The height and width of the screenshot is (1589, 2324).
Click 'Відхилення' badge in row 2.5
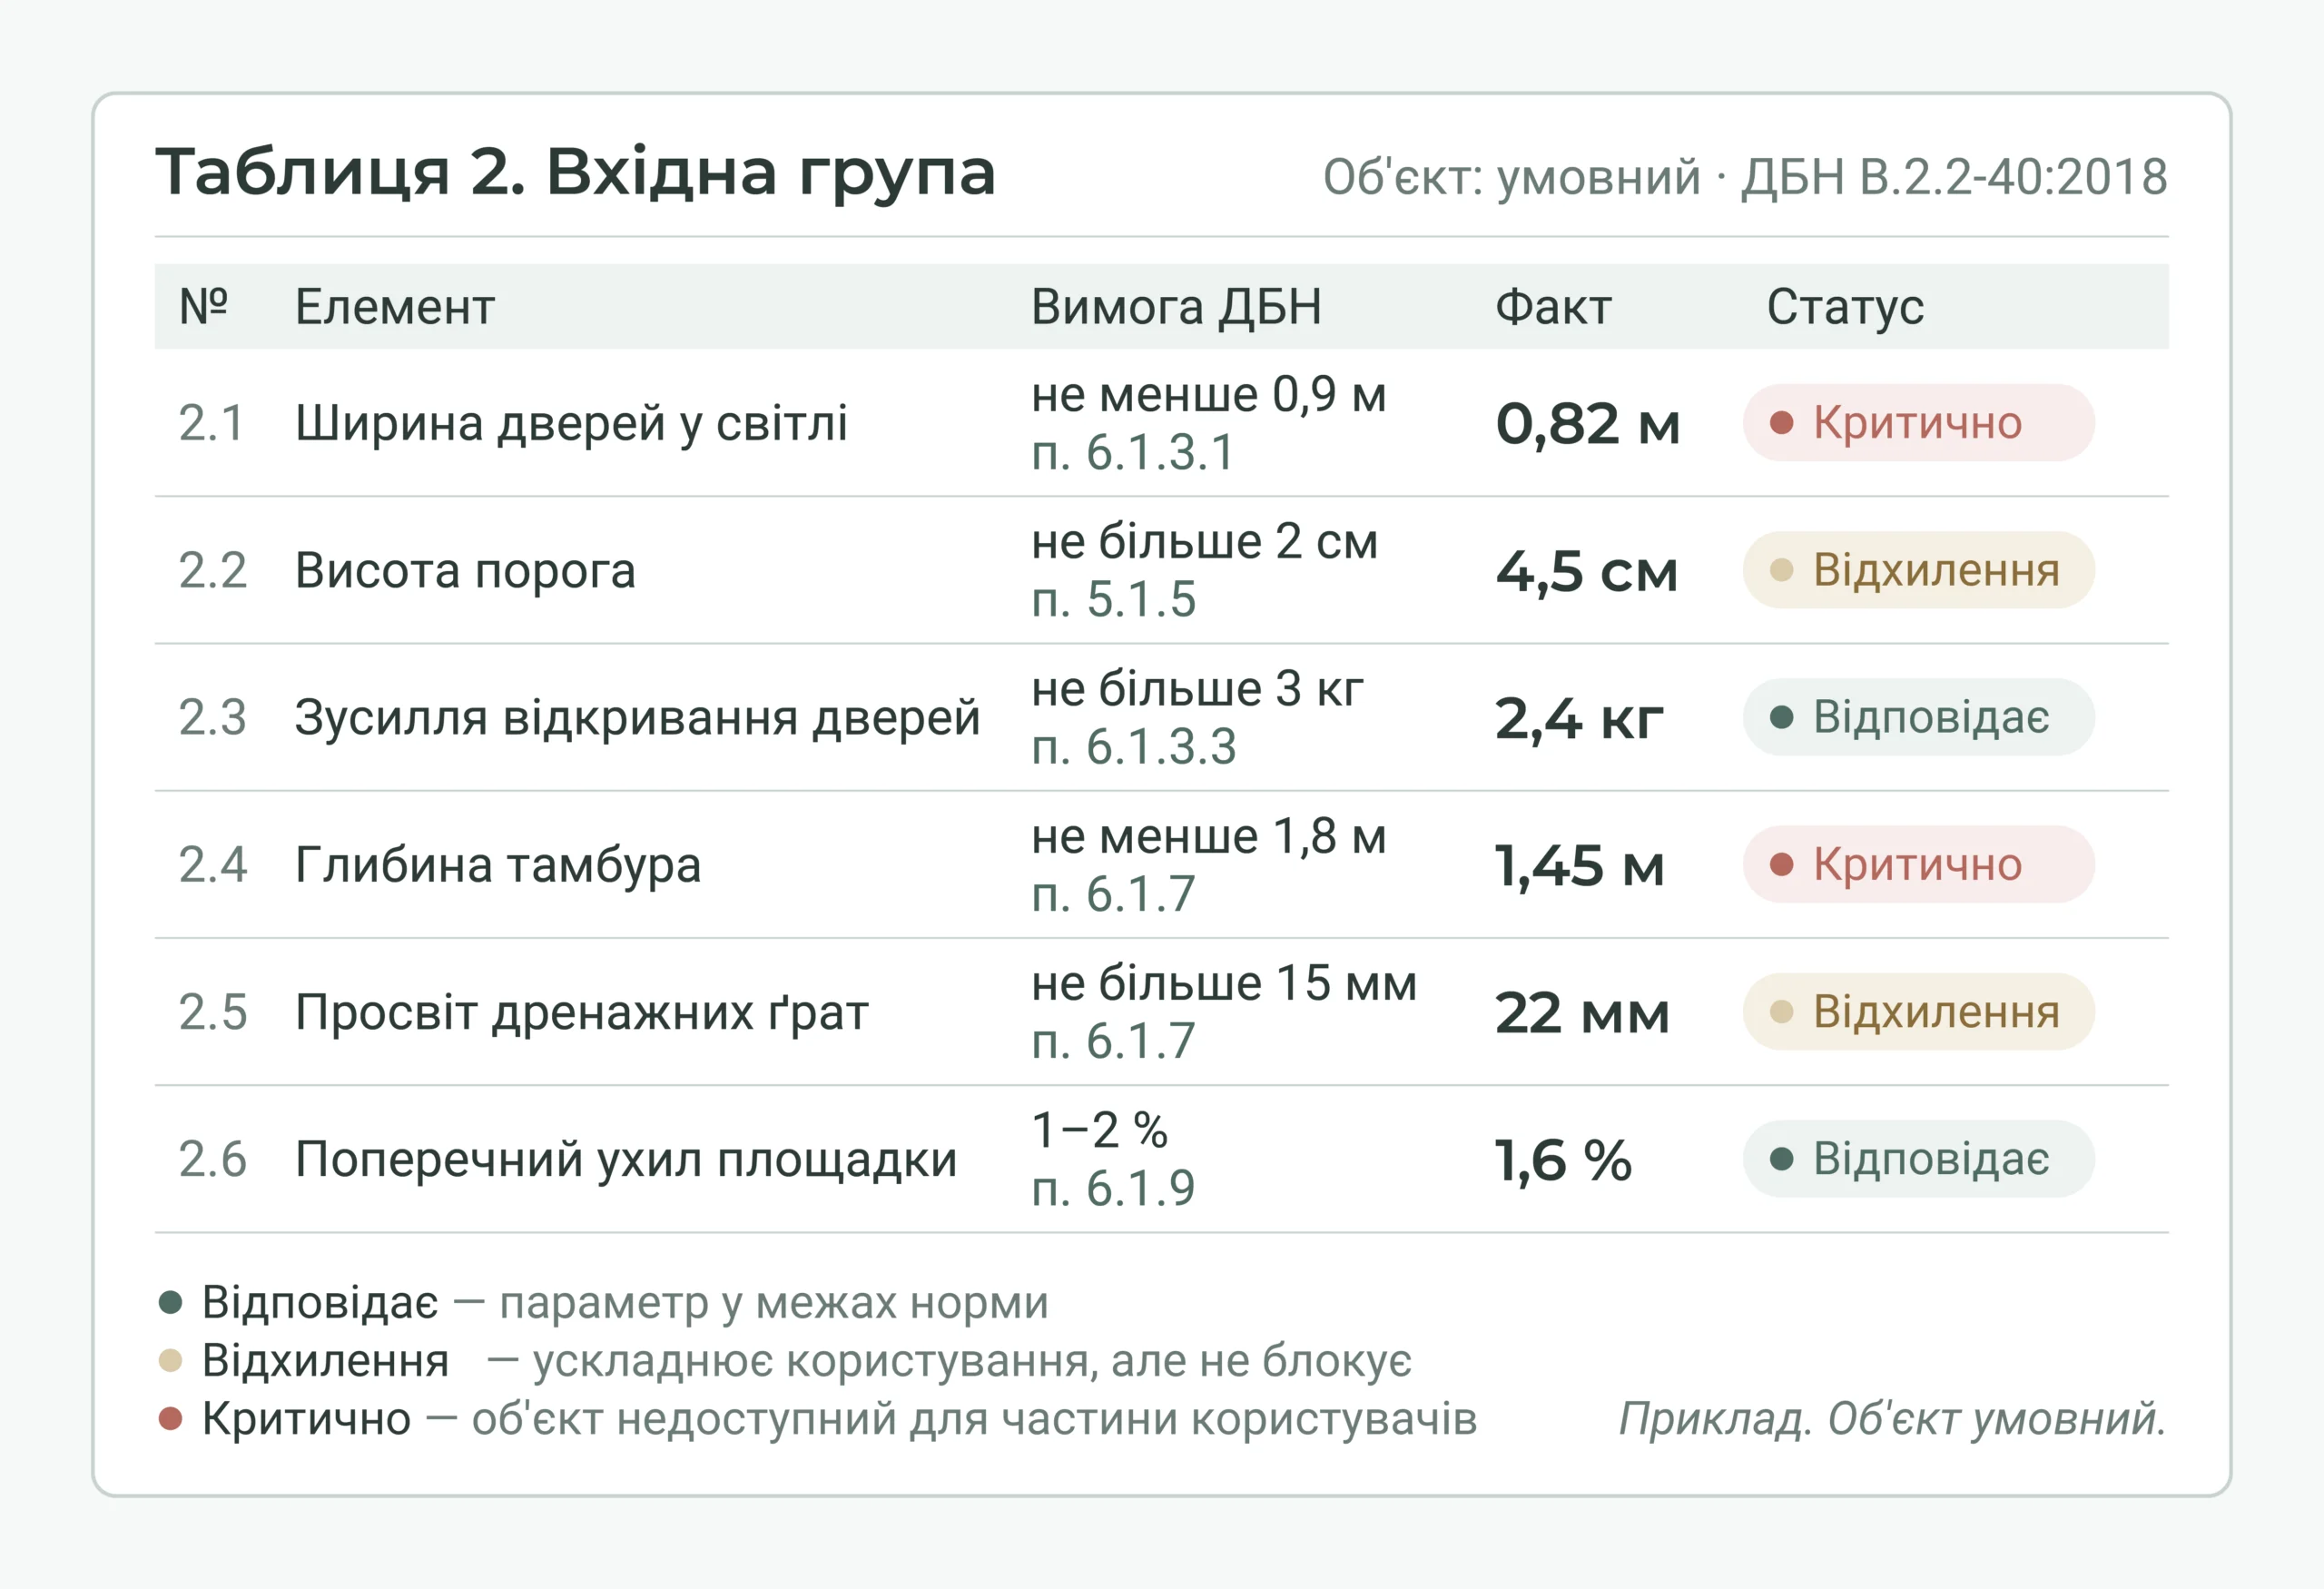(x=1918, y=1011)
